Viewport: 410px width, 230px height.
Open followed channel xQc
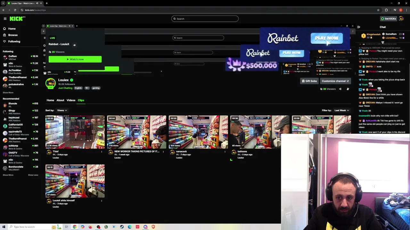[20, 65]
